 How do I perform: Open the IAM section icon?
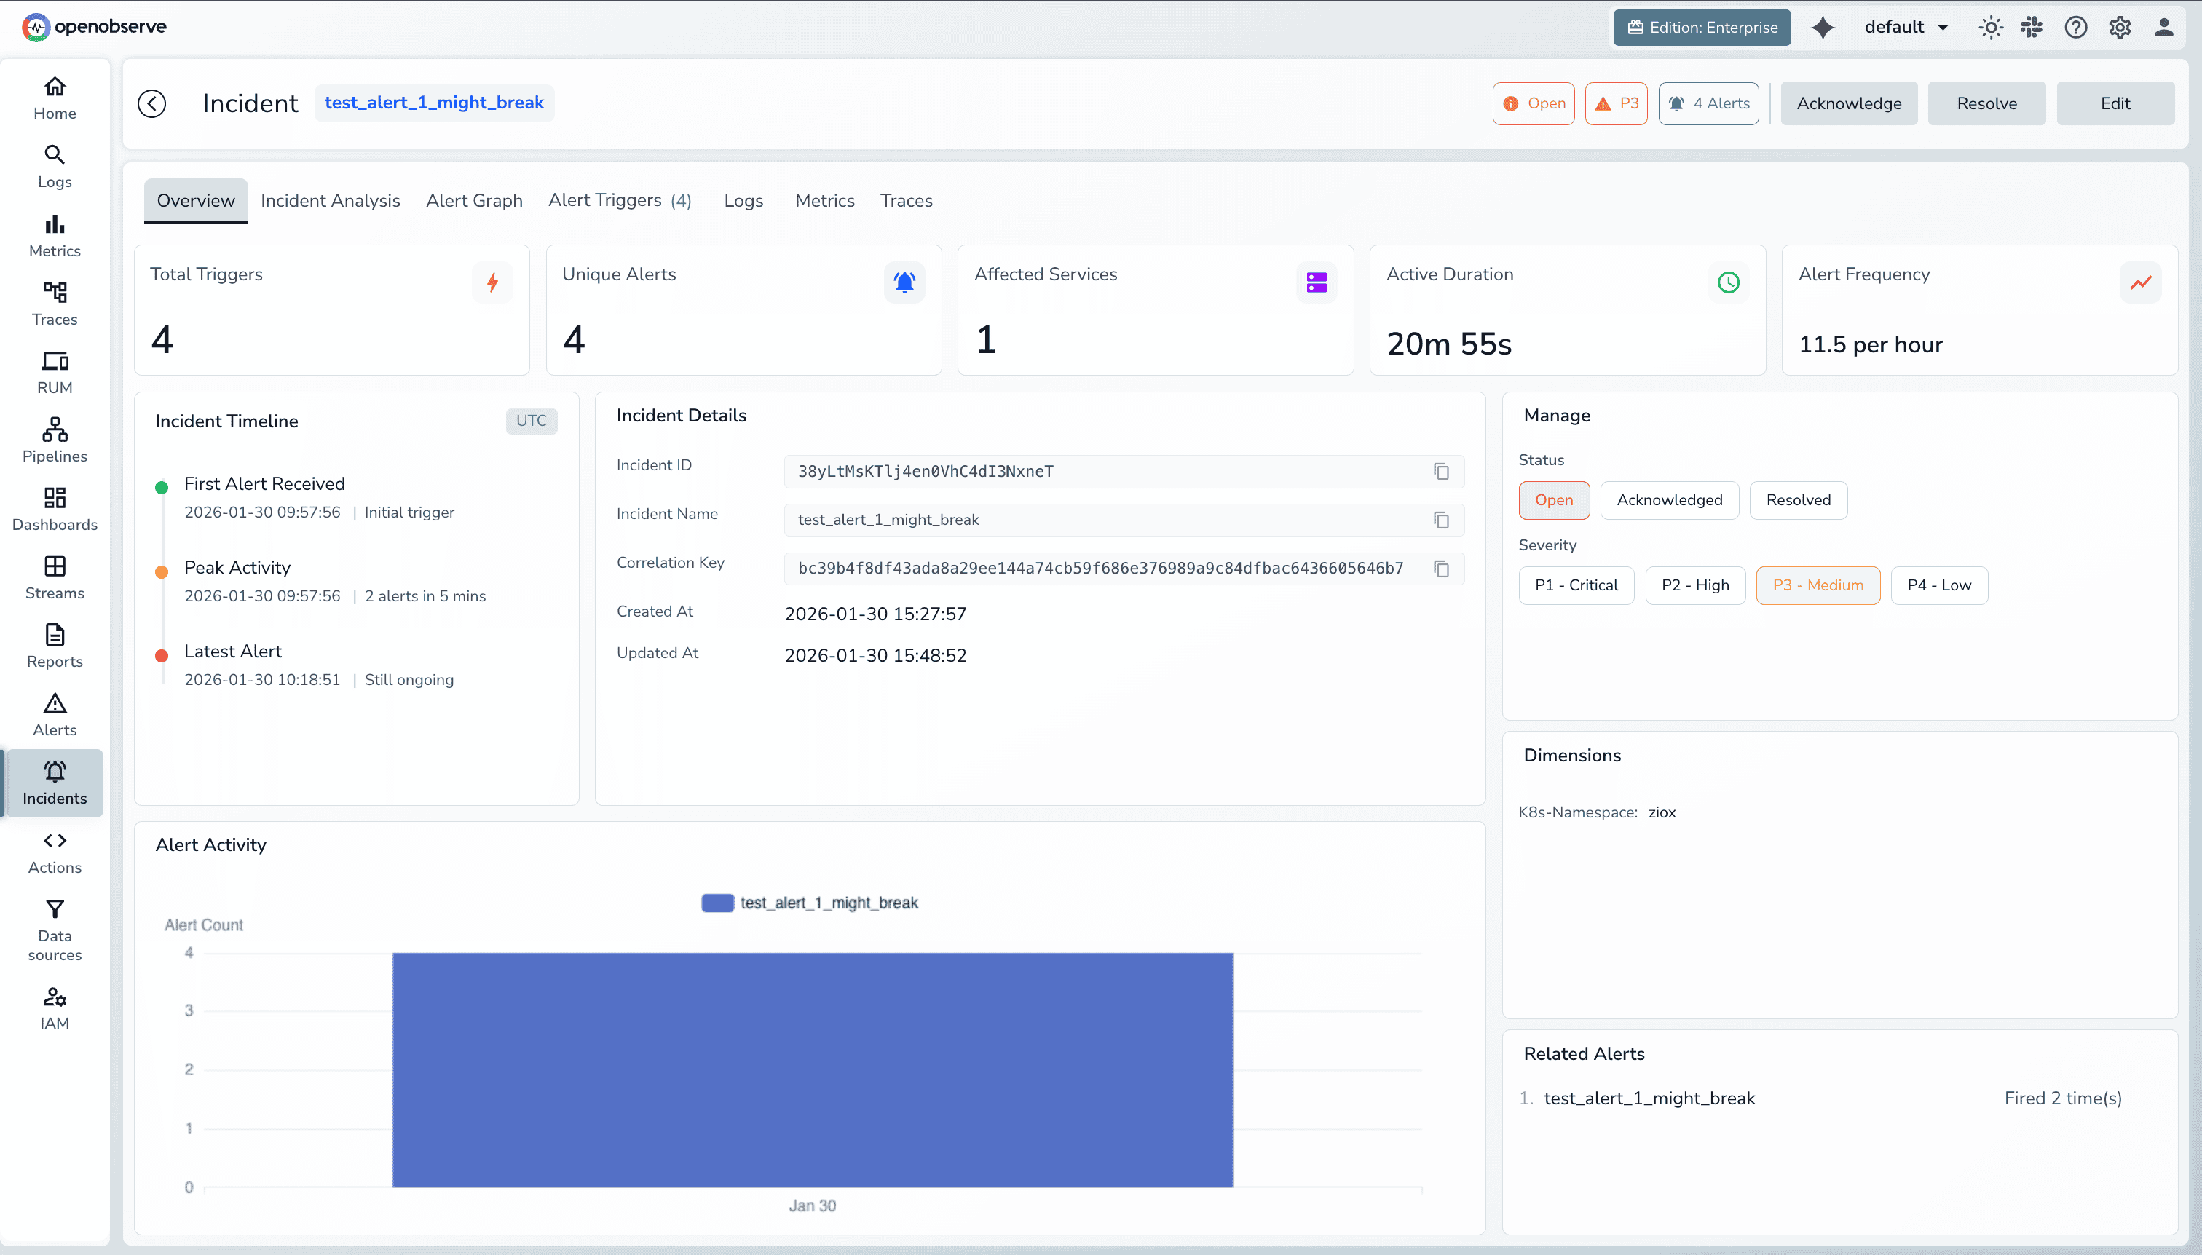[x=53, y=1005]
